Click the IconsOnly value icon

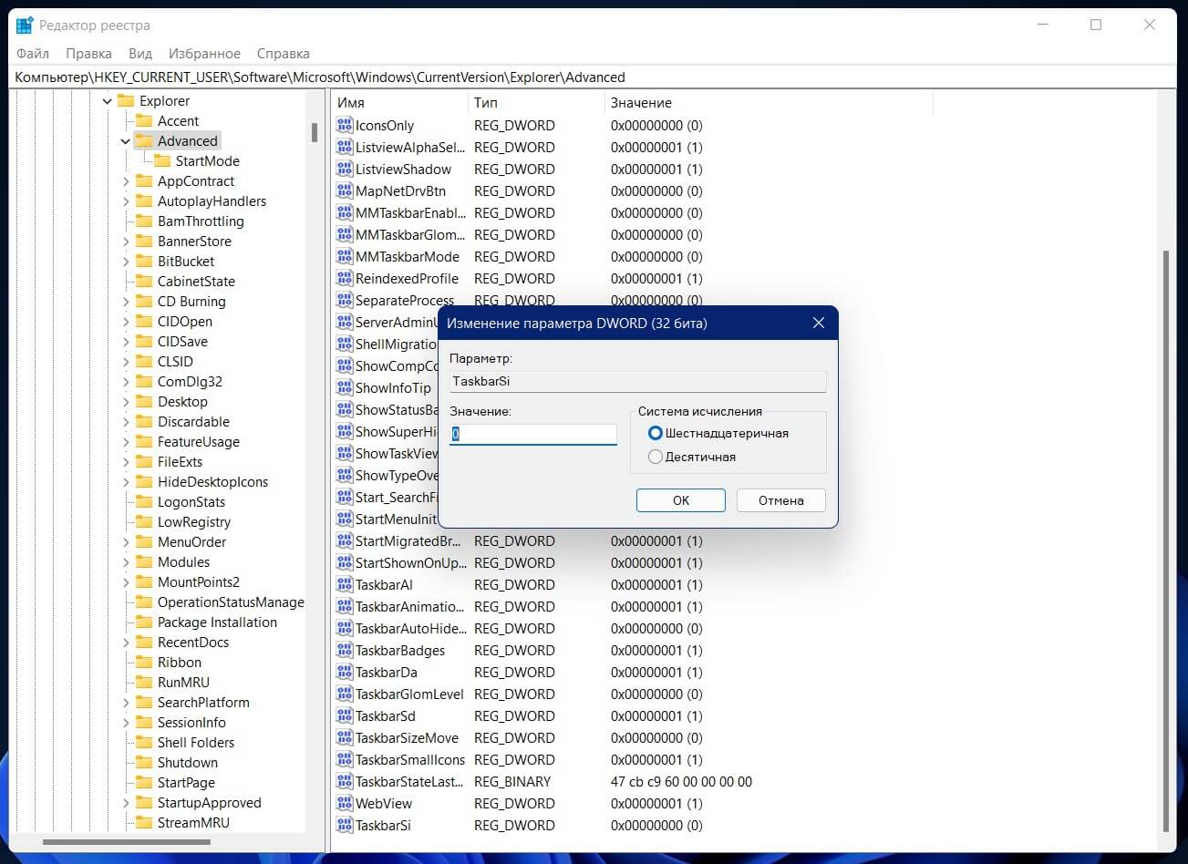click(x=345, y=125)
